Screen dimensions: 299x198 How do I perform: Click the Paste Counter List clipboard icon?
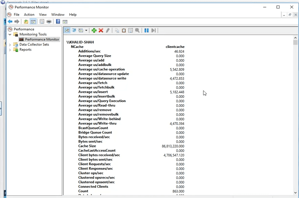tap(124, 30)
